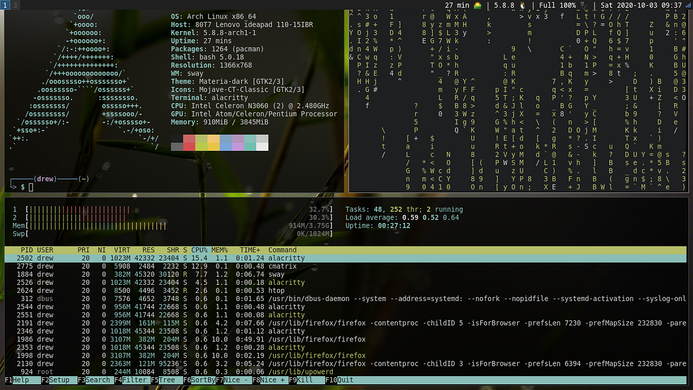Sort htop by Command column header
This screenshot has width=693, height=390.
[282, 250]
